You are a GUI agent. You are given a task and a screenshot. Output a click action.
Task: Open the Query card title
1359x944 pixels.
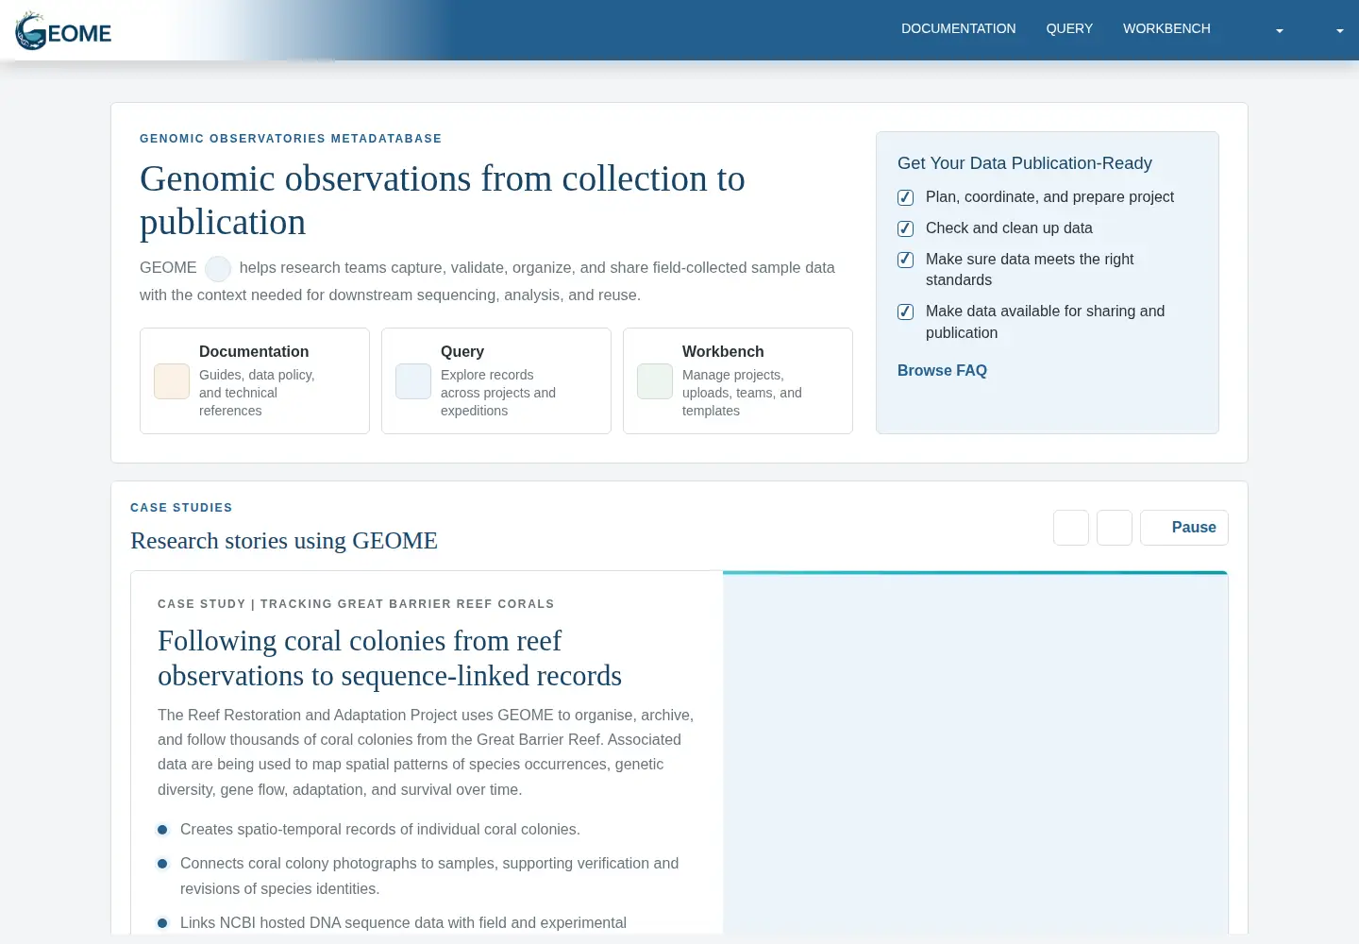pos(462,351)
